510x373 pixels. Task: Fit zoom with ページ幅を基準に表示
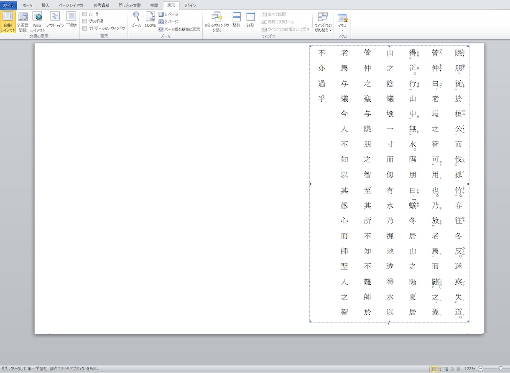(179, 29)
